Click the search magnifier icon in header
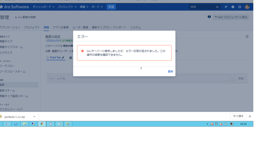This screenshot has width=258, height=145. 217,7
